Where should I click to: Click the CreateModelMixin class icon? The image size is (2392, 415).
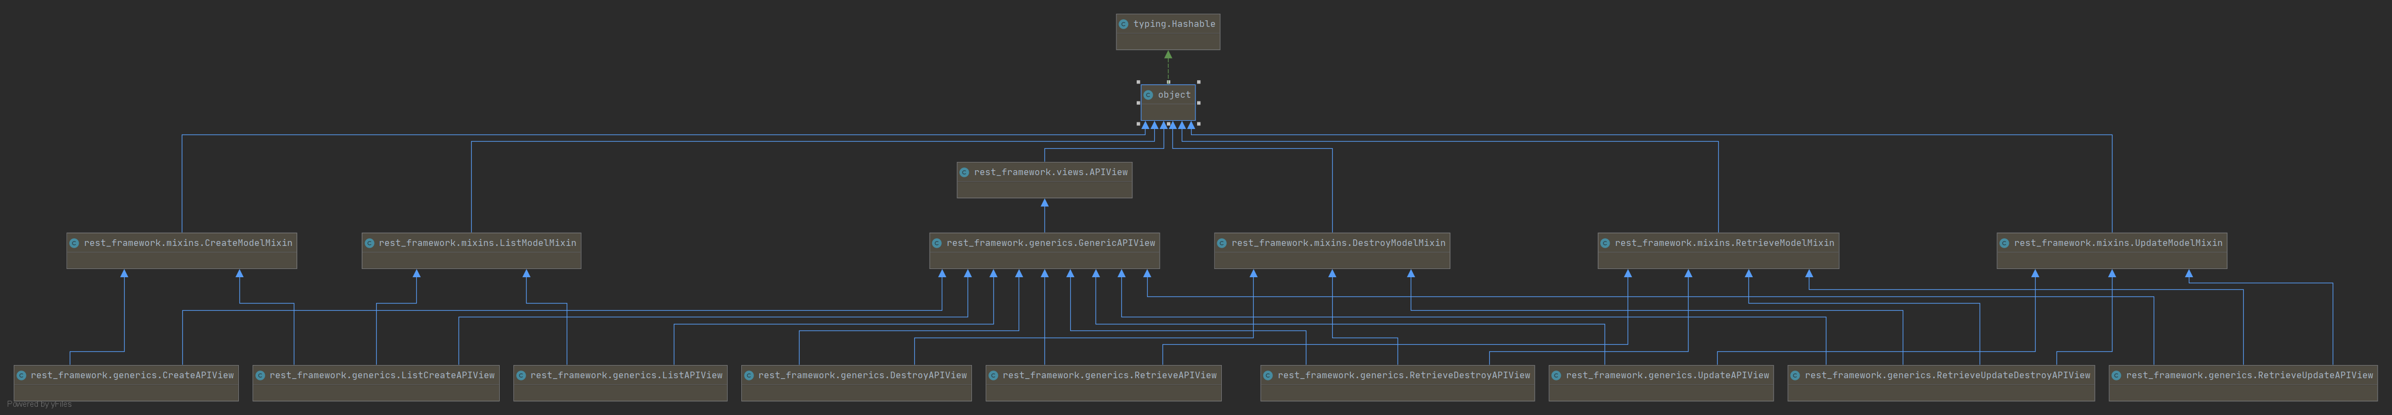coord(74,243)
